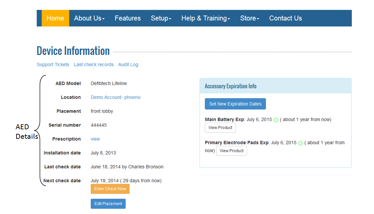
Task: Open the Help & Training dropdown
Action: tap(205, 18)
